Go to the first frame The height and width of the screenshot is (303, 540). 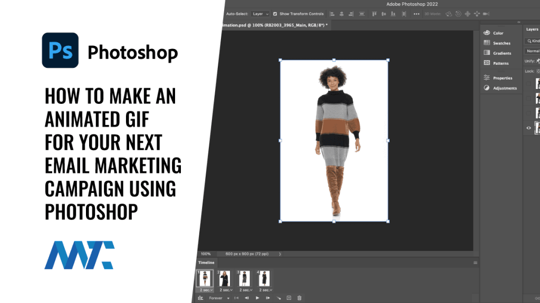click(x=236, y=298)
